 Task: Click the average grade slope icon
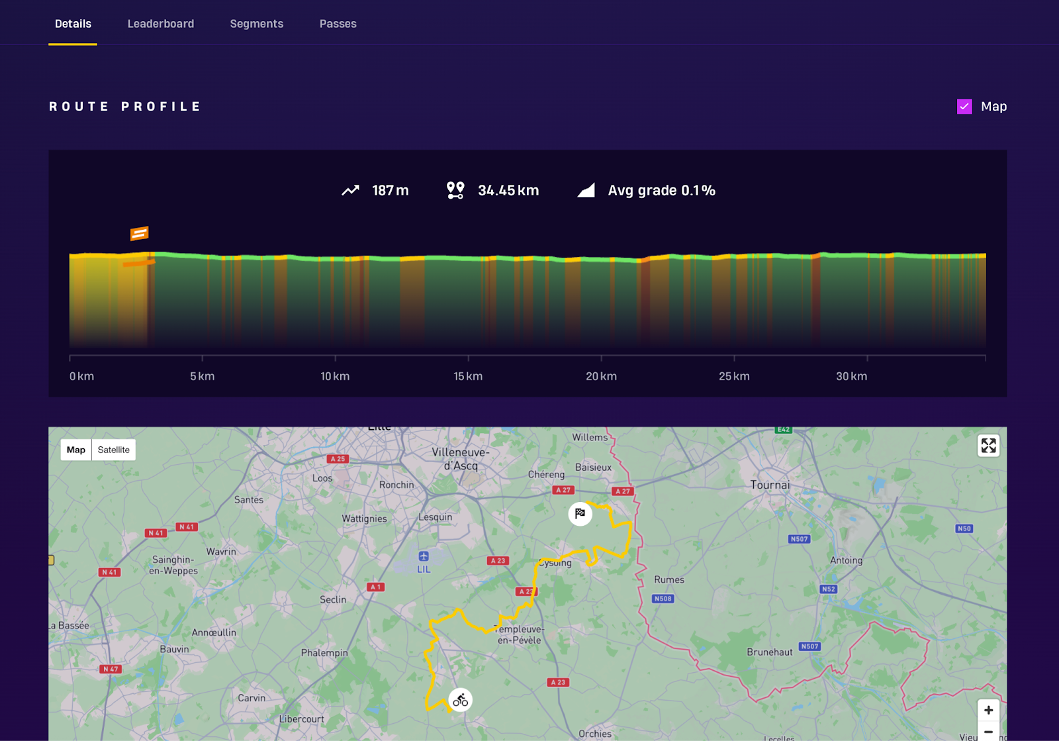(586, 191)
